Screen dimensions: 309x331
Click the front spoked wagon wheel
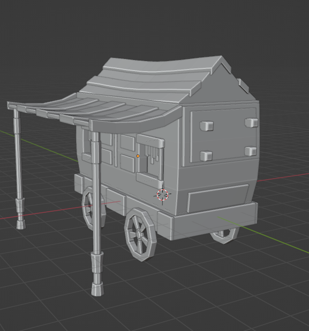point(141,235)
